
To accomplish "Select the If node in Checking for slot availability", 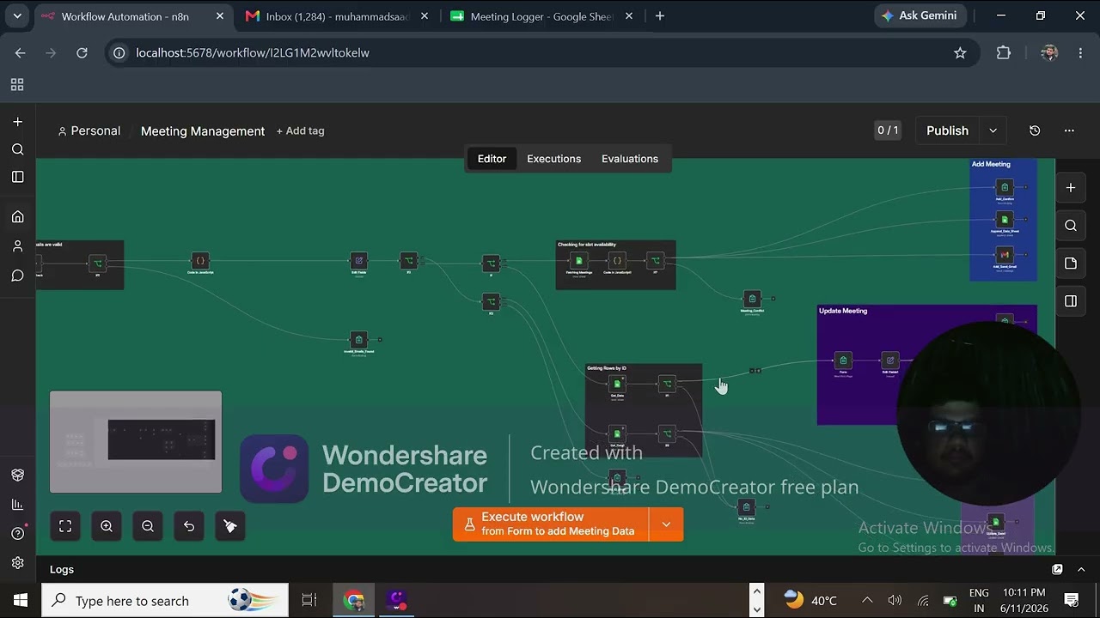I will (x=655, y=260).
